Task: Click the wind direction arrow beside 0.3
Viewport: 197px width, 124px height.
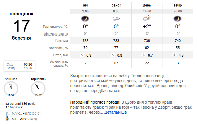Action: click(x=82, y=55)
